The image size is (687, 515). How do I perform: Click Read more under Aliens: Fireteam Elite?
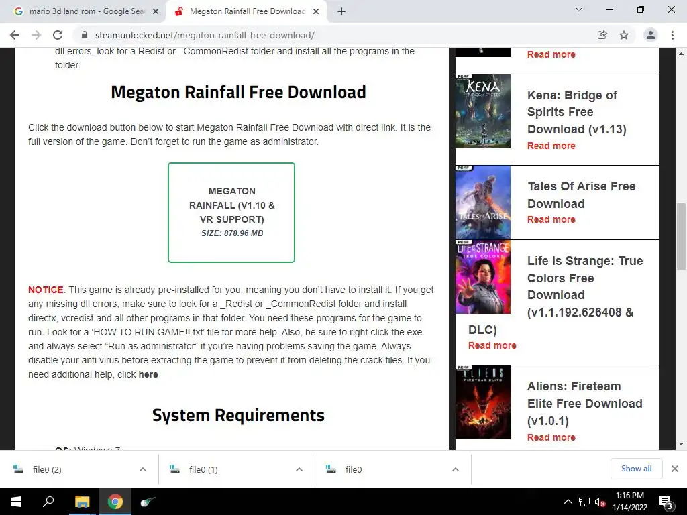coord(551,437)
